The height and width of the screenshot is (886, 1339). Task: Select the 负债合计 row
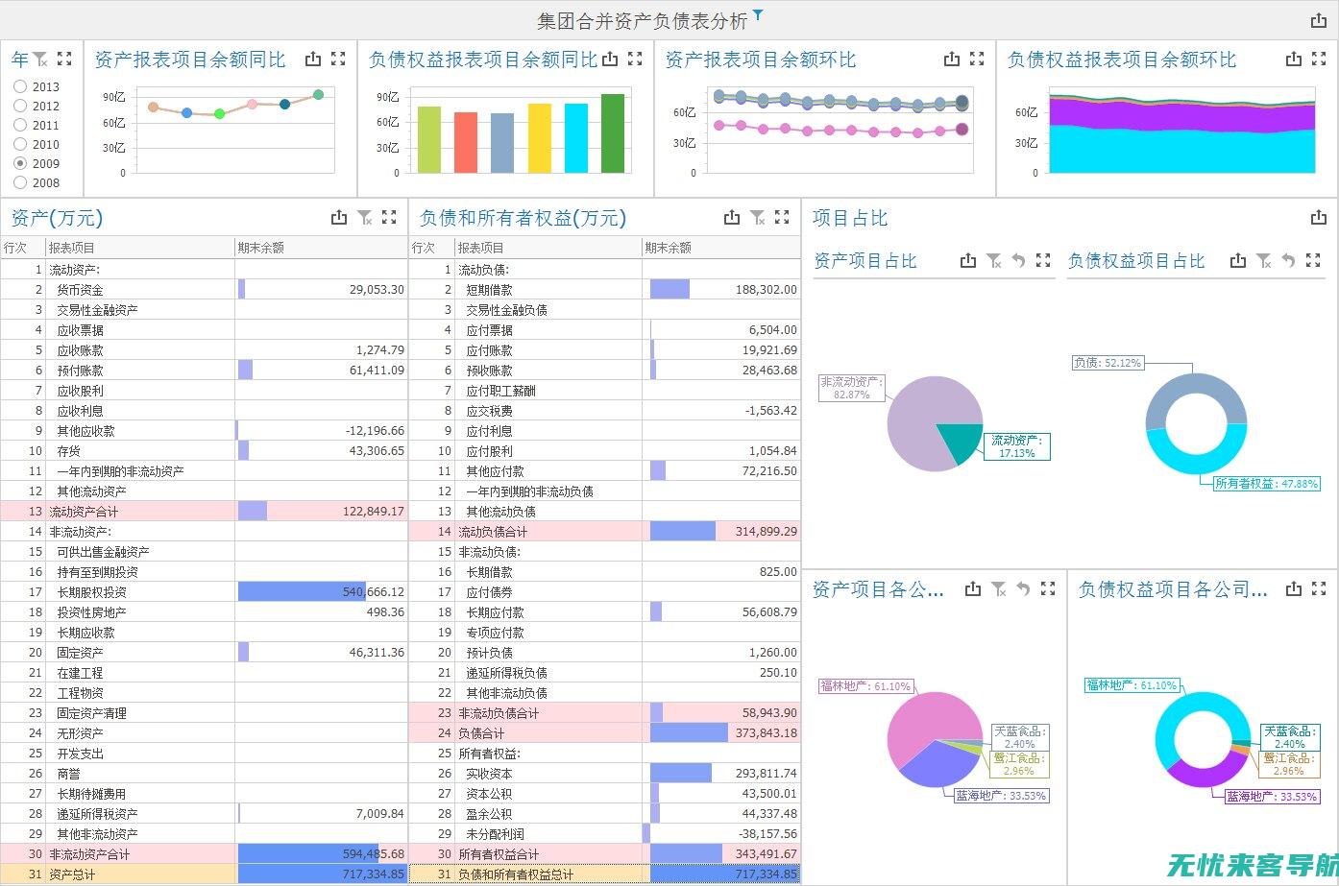pyautogui.click(x=604, y=732)
